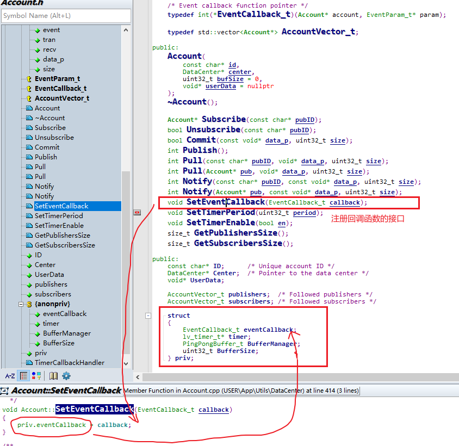This screenshot has width=459, height=446.
Task: Click the {anonpriv} struct icon
Action: (29, 304)
